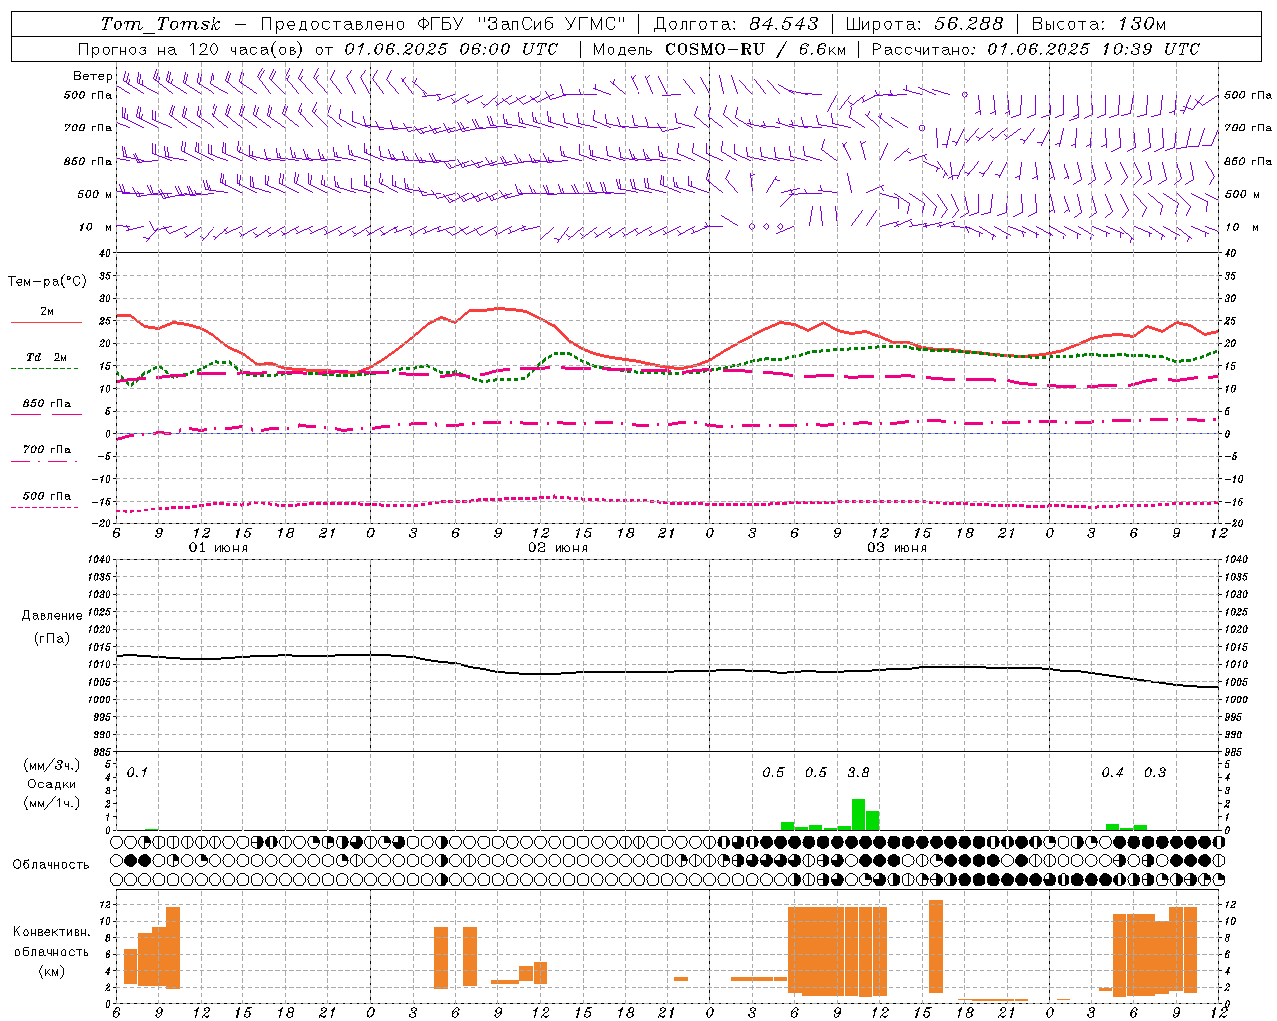Click the Облачность cloud cover label
Image resolution: width=1277 pixels, height=1021 pixels.
[x=51, y=865]
